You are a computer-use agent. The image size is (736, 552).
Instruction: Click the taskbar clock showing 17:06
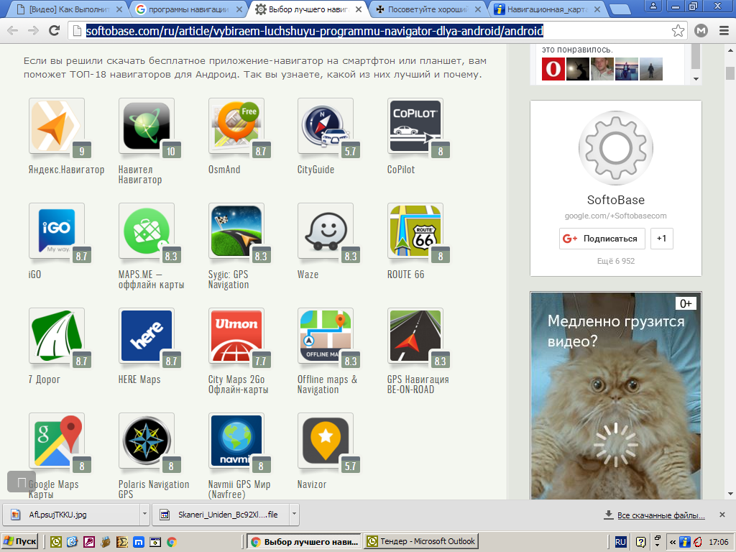[719, 542]
